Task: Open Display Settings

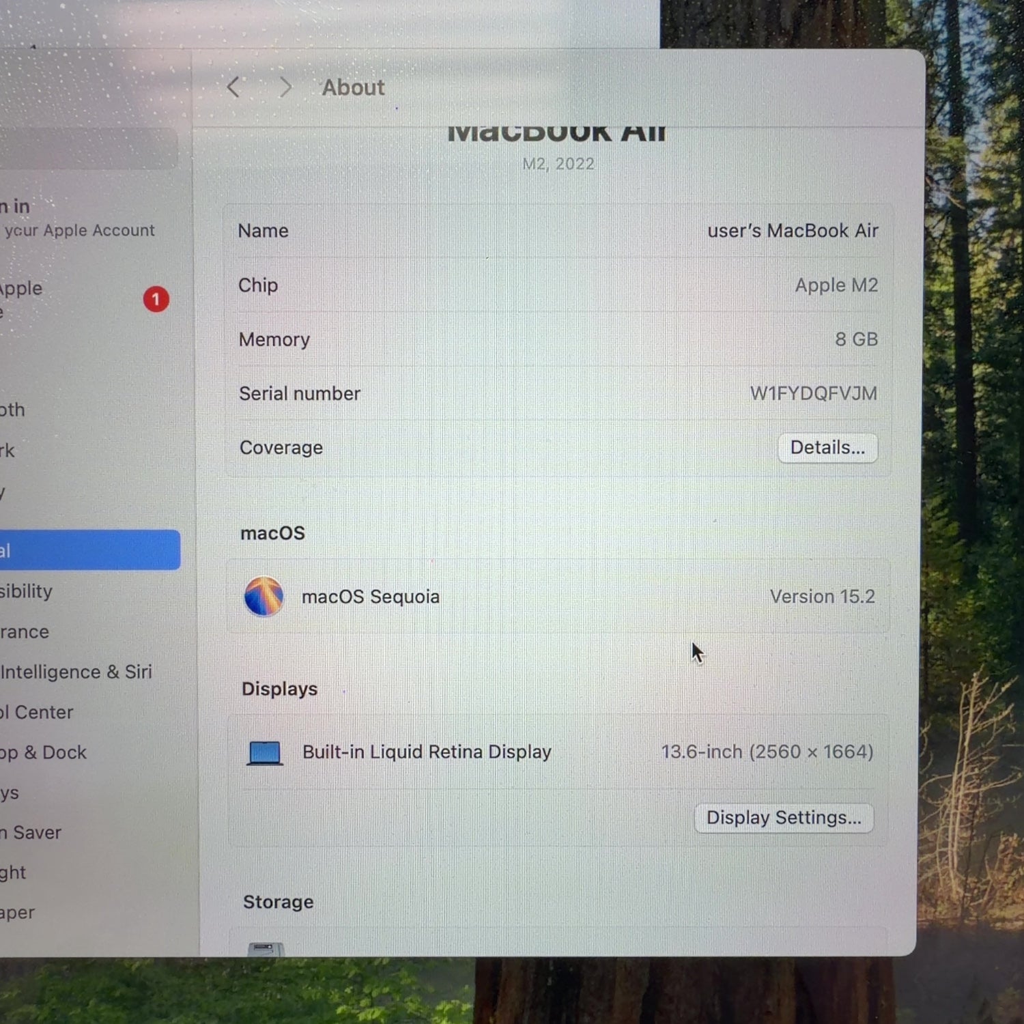Action: (x=784, y=818)
